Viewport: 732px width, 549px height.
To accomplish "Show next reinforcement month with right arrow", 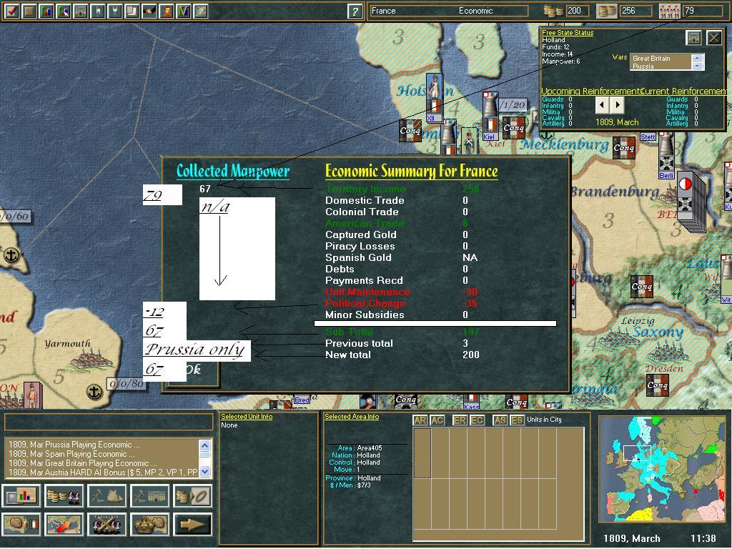I will (x=618, y=105).
